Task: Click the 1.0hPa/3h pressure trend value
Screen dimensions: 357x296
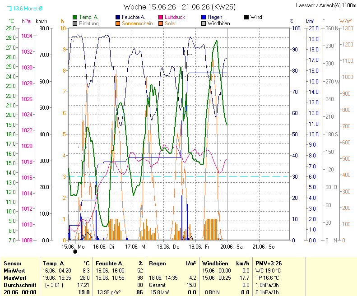Action: 267,285
